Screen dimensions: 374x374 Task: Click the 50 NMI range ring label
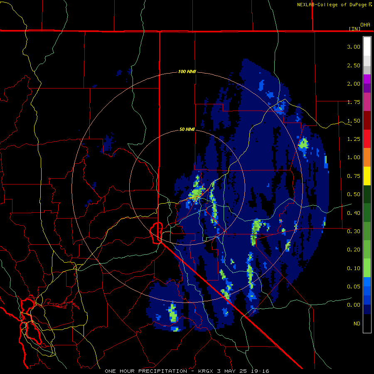[x=187, y=129]
